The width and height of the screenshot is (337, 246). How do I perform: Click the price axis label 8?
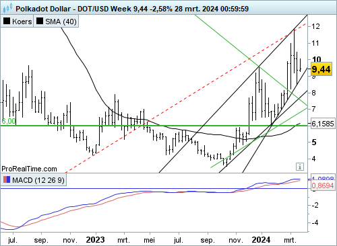[x=313, y=93]
